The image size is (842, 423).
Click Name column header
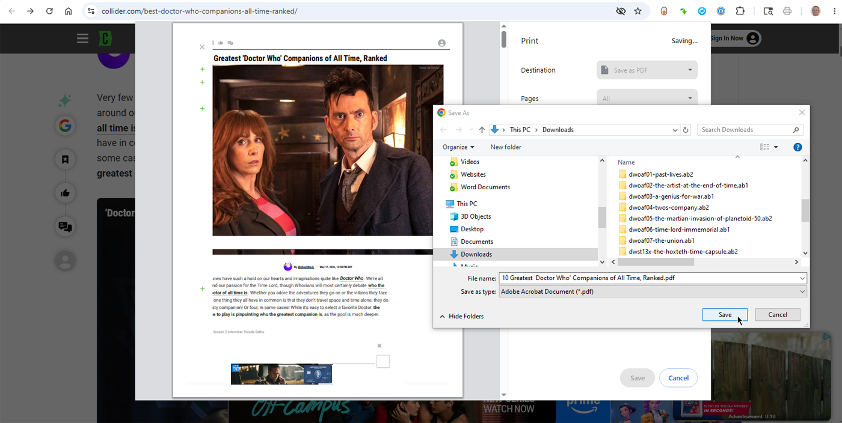(x=626, y=162)
